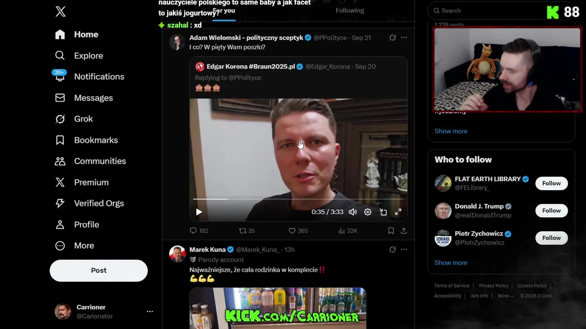Share Adam Wielomski's post via share icon
Screen dimensions: 586x329
pos(404,231)
